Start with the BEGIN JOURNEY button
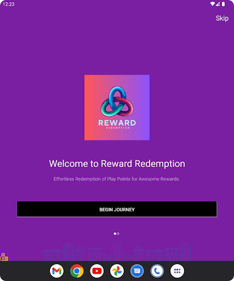234x281 pixels. click(117, 209)
